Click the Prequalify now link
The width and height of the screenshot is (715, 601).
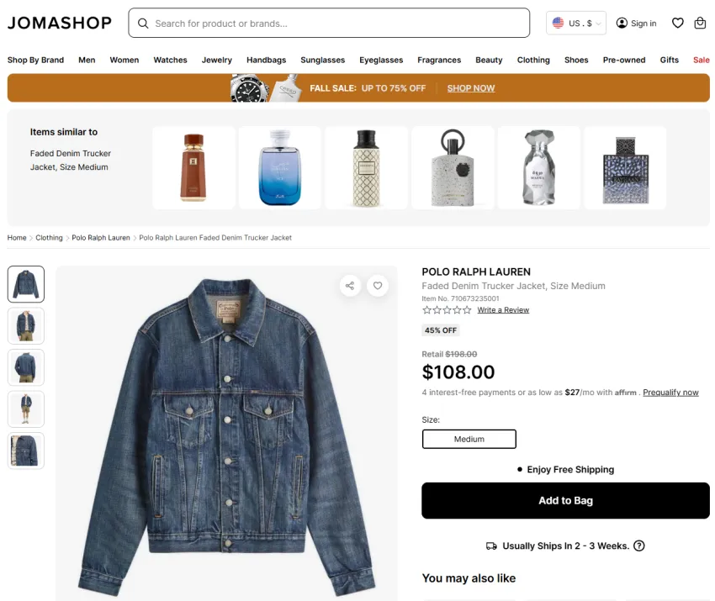coord(670,393)
